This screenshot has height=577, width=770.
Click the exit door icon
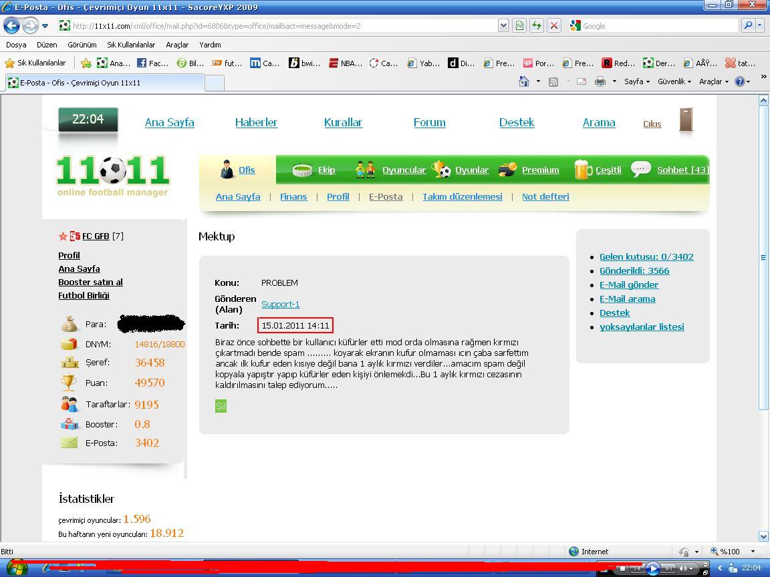point(686,120)
